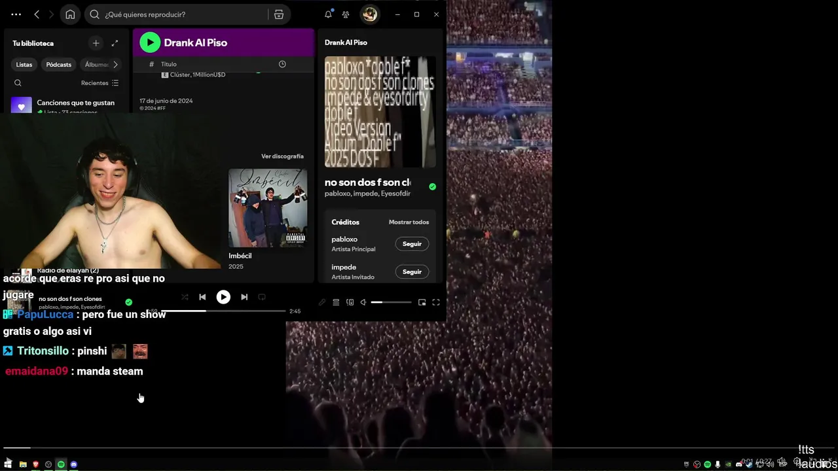Image resolution: width=838 pixels, height=471 pixels.
Task: Click chat username emaidana09
Action: pyautogui.click(x=37, y=372)
